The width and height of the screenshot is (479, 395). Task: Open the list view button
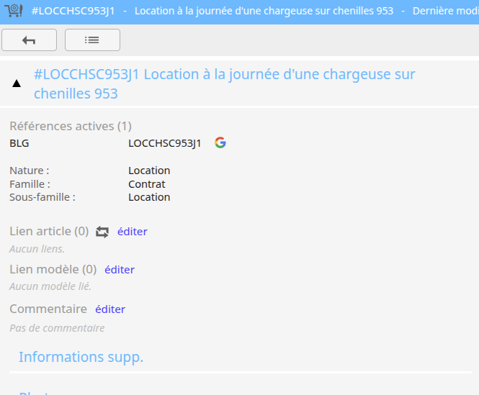coord(92,40)
